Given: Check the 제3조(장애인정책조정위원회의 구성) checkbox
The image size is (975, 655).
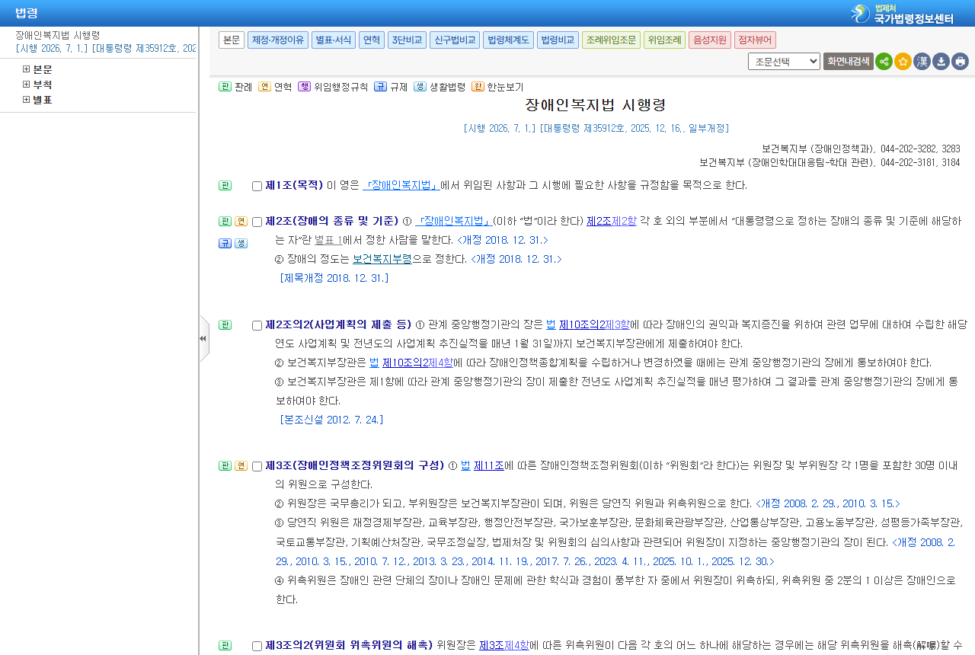Looking at the screenshot, I should pyautogui.click(x=257, y=467).
